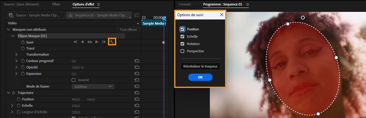The height and width of the screenshot is (118, 366).
Task: Expand the mask Opacité property
Action: 16,67
